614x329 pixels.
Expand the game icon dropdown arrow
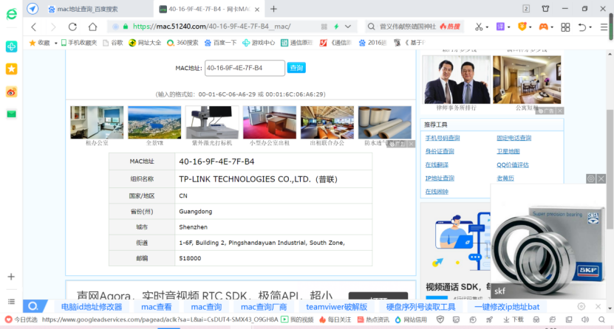click(x=552, y=27)
